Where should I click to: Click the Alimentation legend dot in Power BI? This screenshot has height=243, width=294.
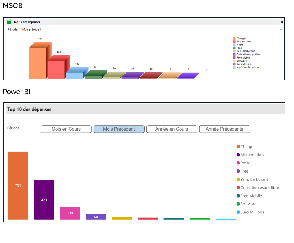[x=238, y=155]
